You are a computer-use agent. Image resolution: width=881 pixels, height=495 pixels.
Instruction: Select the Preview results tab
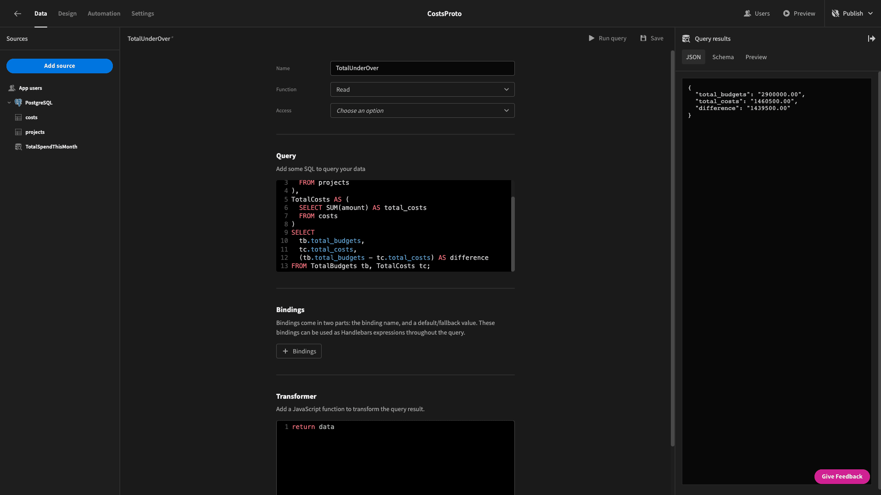[756, 57]
